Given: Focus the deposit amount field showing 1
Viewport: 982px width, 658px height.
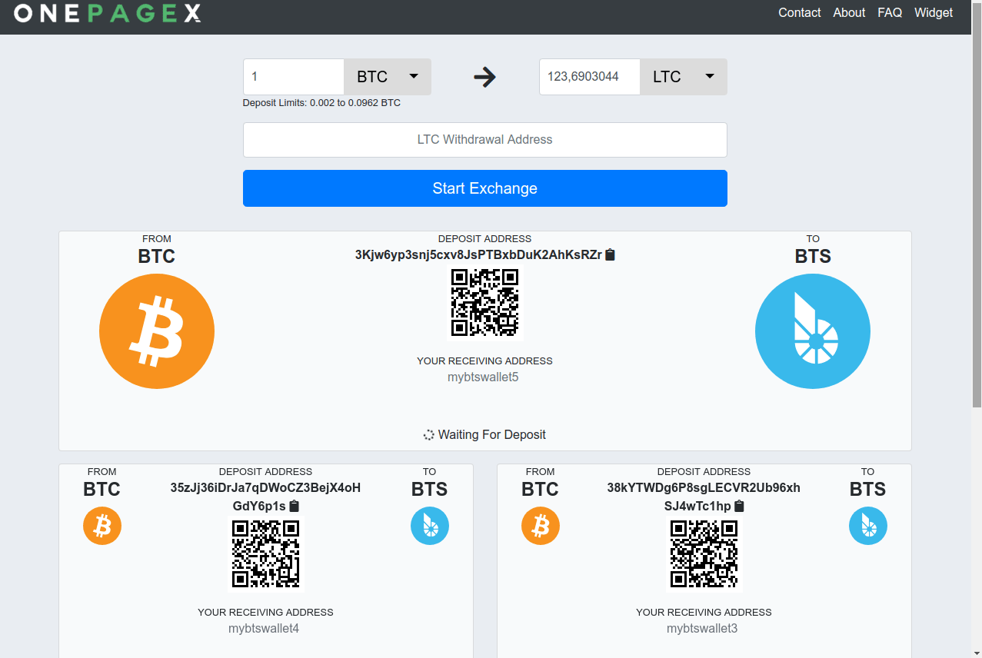Looking at the screenshot, I should (x=294, y=77).
